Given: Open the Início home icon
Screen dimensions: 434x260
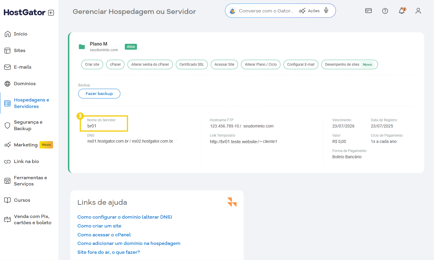Looking at the screenshot, I should [7, 34].
